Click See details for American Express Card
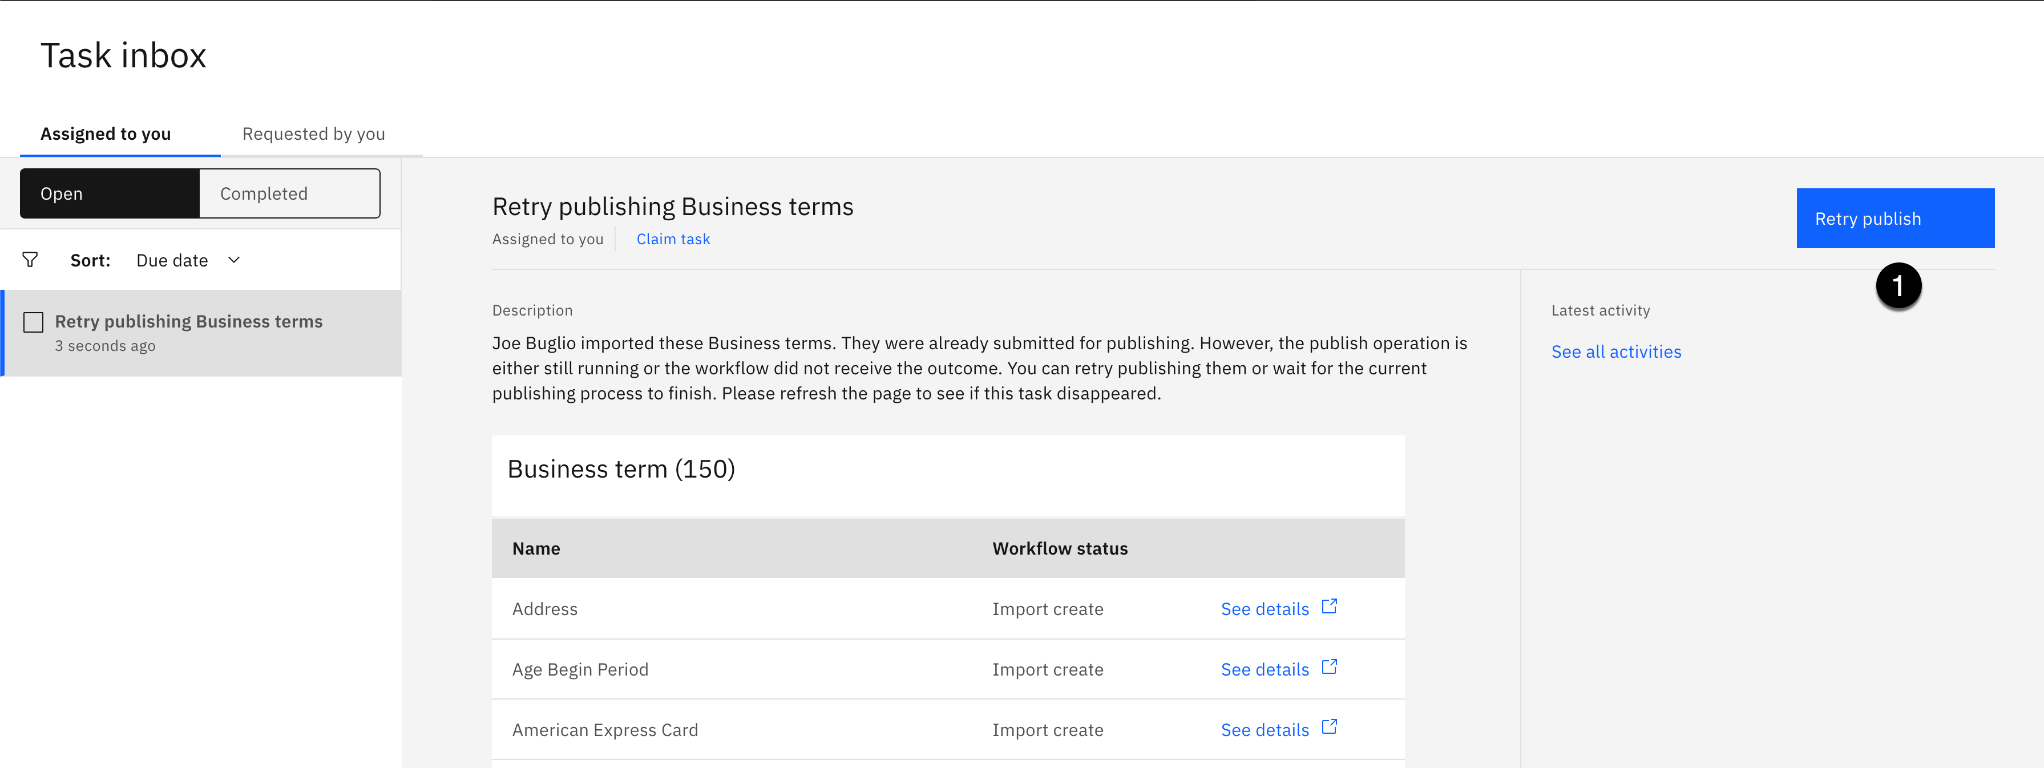 click(1264, 730)
